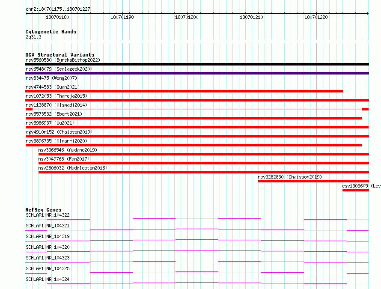Click the red bar under nsv5896735
381x289 pixels.
193,145
